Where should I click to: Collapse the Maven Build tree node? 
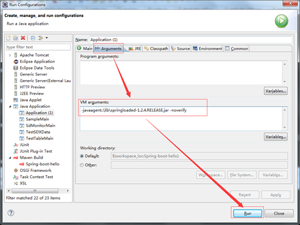point(10,158)
